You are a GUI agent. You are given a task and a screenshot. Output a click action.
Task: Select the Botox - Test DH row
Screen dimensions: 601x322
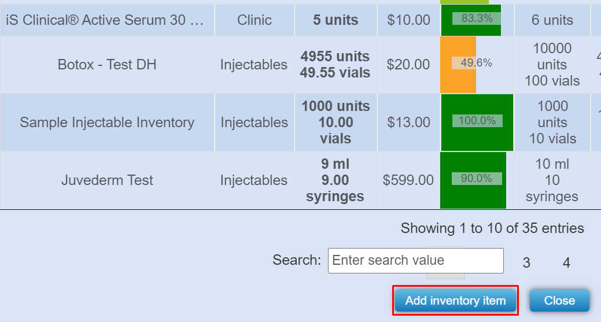(107, 65)
